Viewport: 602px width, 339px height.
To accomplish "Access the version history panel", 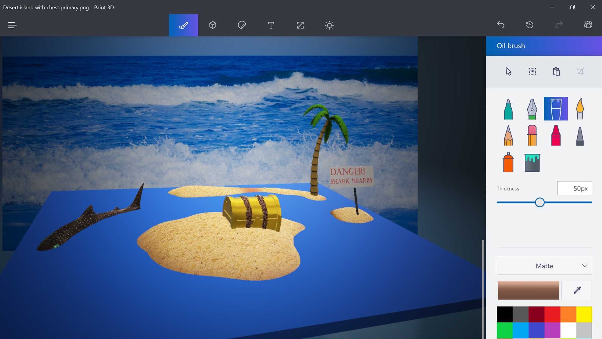I will click(530, 25).
